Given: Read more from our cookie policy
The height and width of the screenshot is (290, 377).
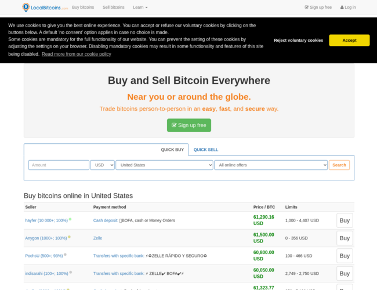Looking at the screenshot, I should point(77,54).
